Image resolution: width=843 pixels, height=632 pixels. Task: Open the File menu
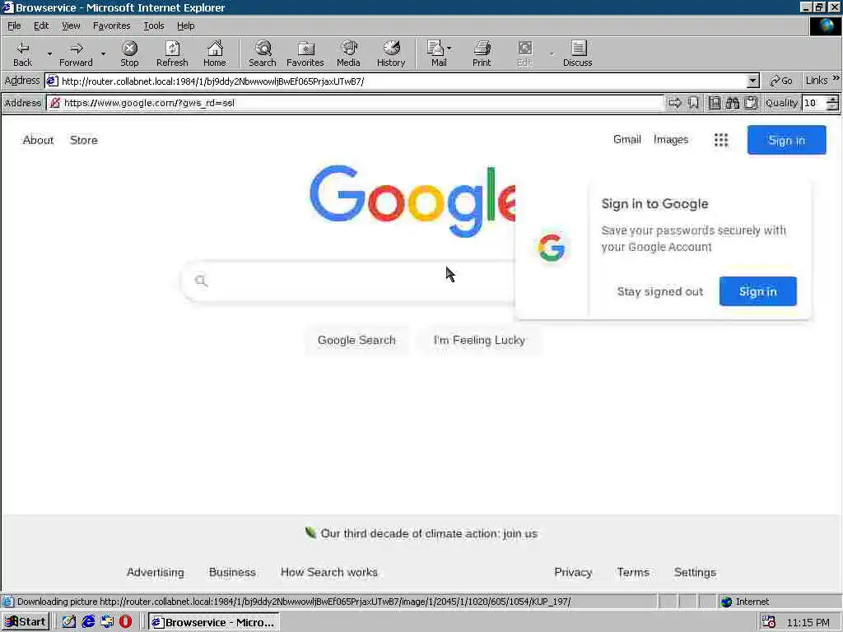pos(14,26)
